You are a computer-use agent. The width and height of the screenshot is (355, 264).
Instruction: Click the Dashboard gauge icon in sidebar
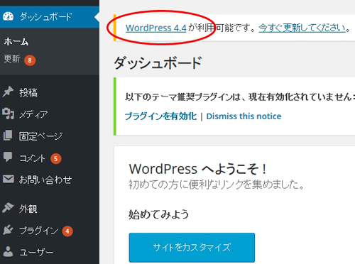click(8, 16)
